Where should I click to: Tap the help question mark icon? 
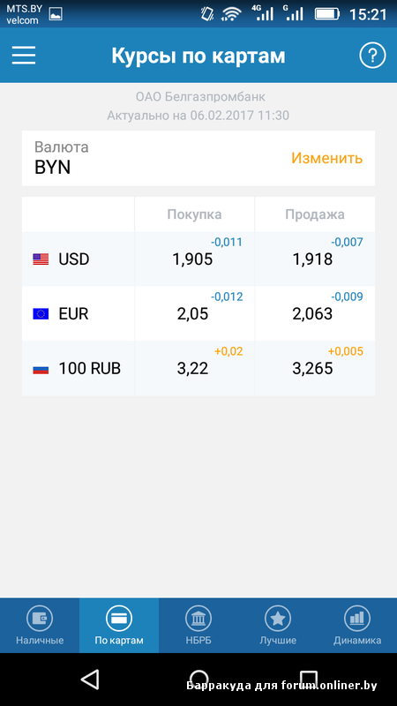pyautogui.click(x=372, y=56)
